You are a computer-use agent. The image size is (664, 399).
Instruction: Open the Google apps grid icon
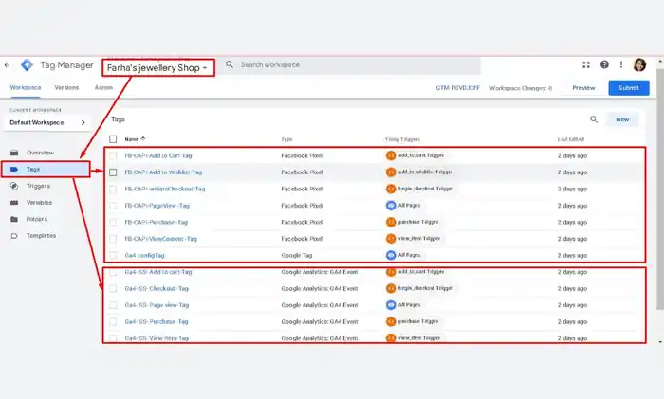[x=586, y=64]
